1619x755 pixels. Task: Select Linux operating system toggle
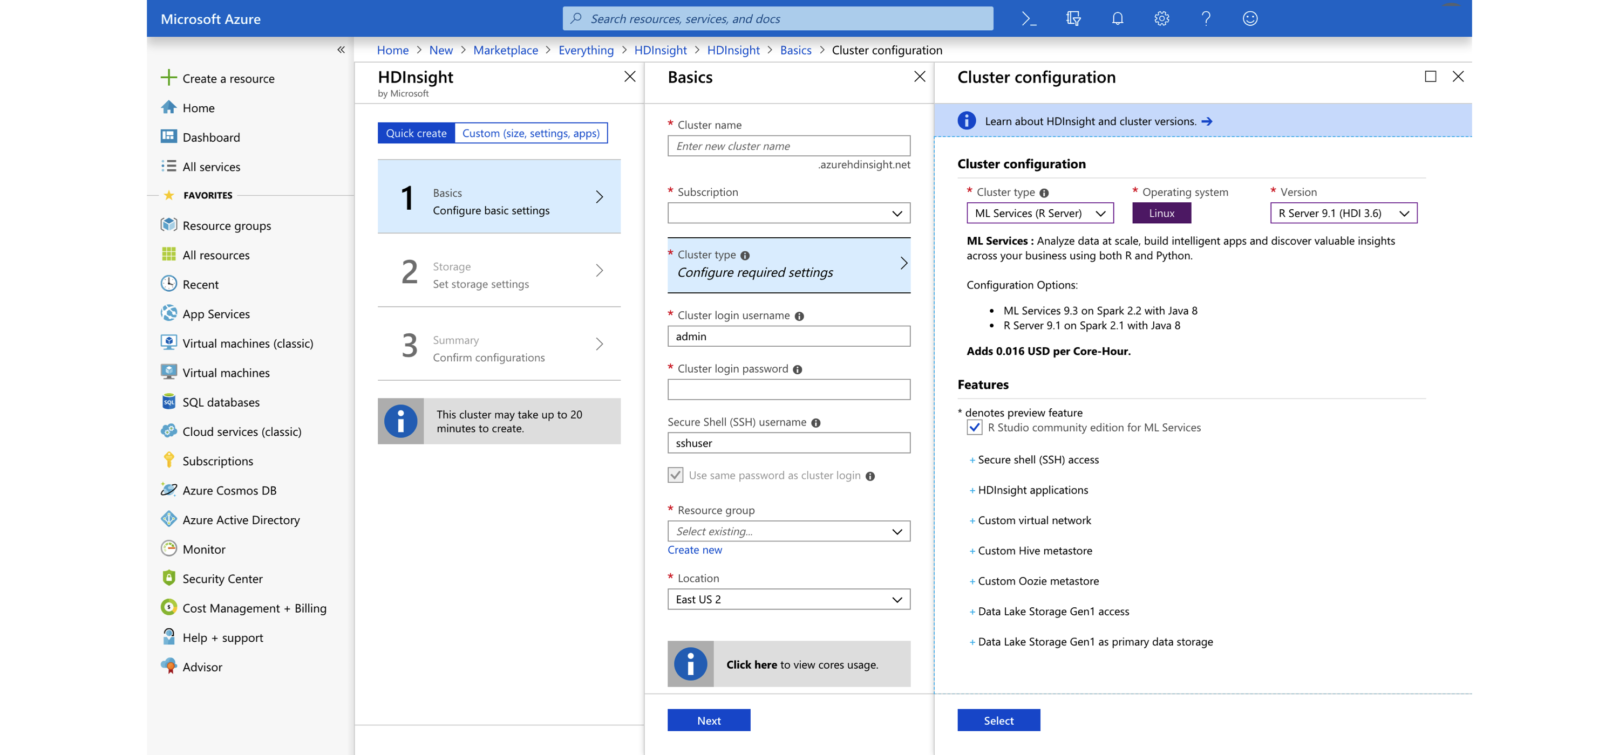tap(1161, 214)
